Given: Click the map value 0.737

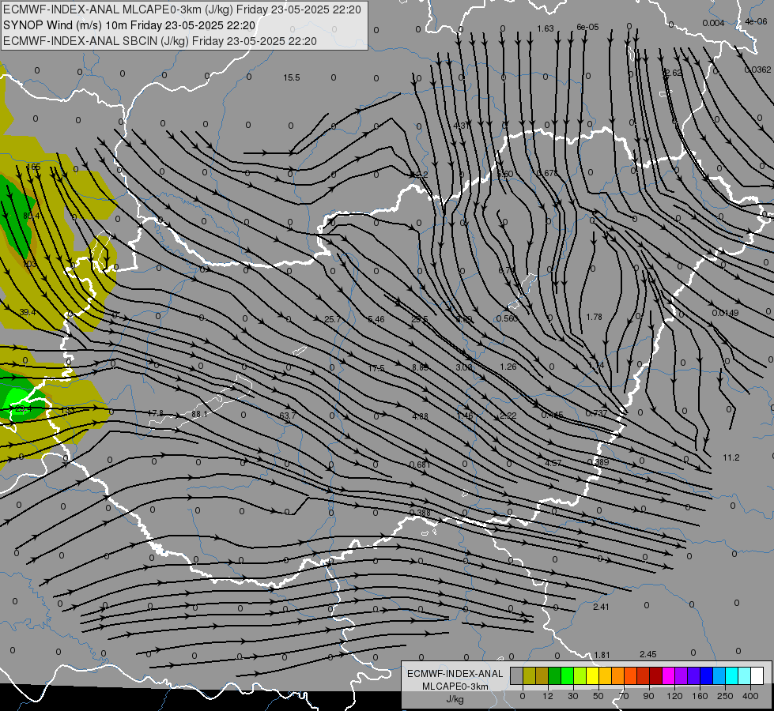Looking at the screenshot, I should (596, 413).
